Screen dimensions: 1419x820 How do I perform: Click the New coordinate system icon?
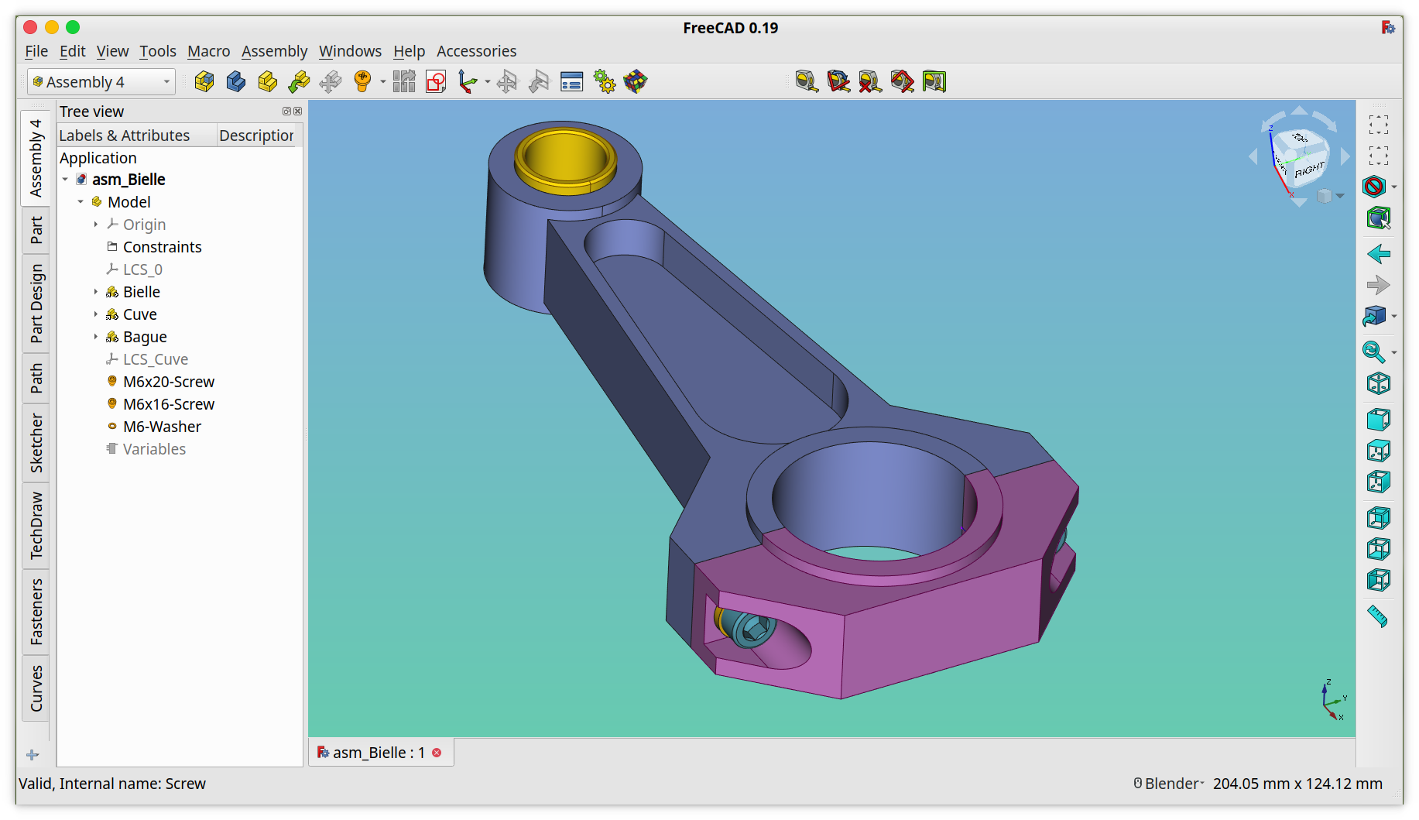pyautogui.click(x=468, y=81)
